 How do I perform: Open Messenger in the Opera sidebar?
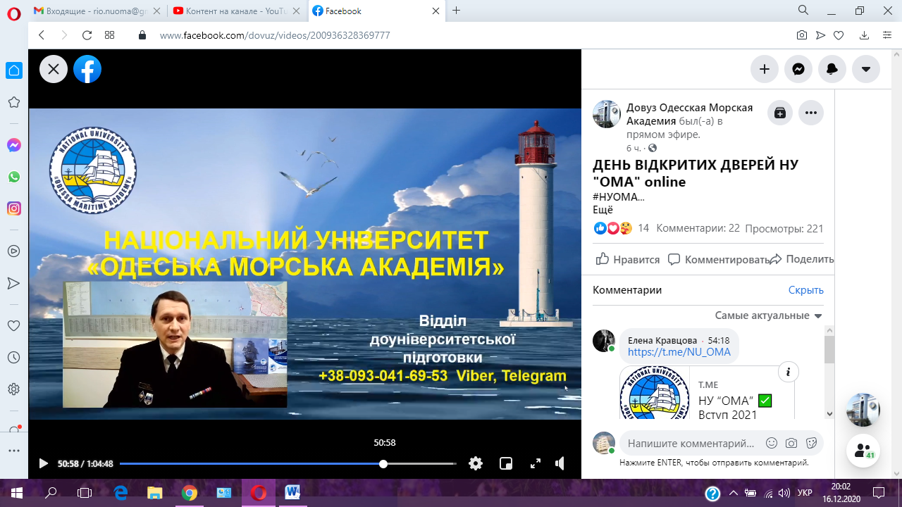14,145
